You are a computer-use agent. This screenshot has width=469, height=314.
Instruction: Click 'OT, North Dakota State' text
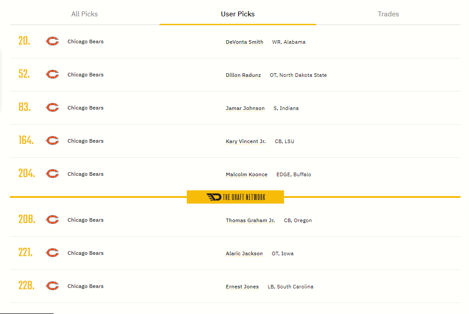click(298, 76)
